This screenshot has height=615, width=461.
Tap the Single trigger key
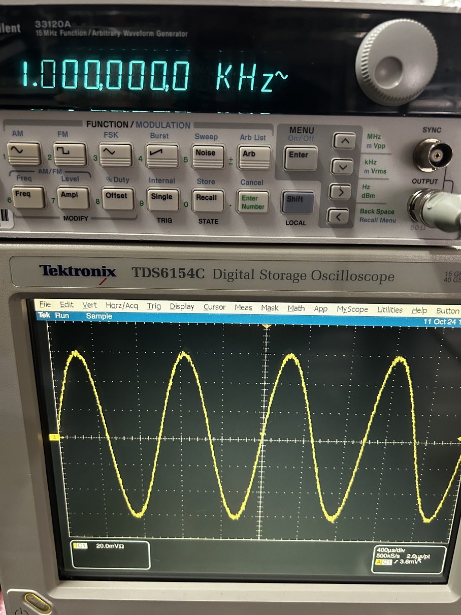[163, 199]
